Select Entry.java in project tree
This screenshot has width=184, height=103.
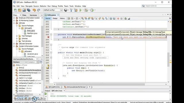point(31,31)
